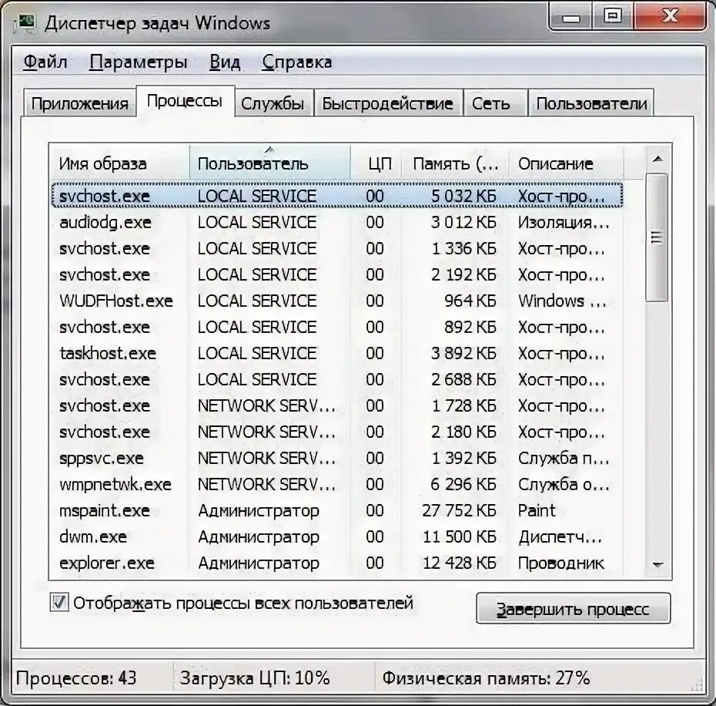Screen dimensions: 716x706
Task: Click the 27 752 КБ memory value
Action: coord(459,510)
